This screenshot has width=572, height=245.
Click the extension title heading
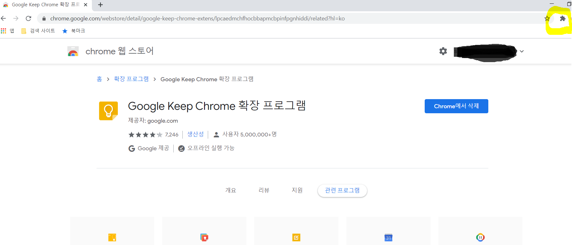(x=217, y=106)
